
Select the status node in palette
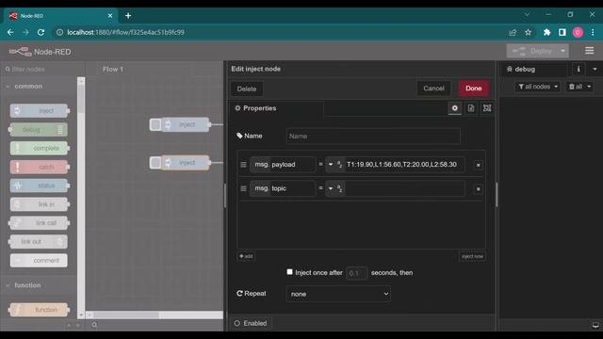(x=40, y=186)
